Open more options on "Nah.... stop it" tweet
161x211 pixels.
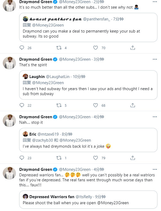click(x=155, y=117)
